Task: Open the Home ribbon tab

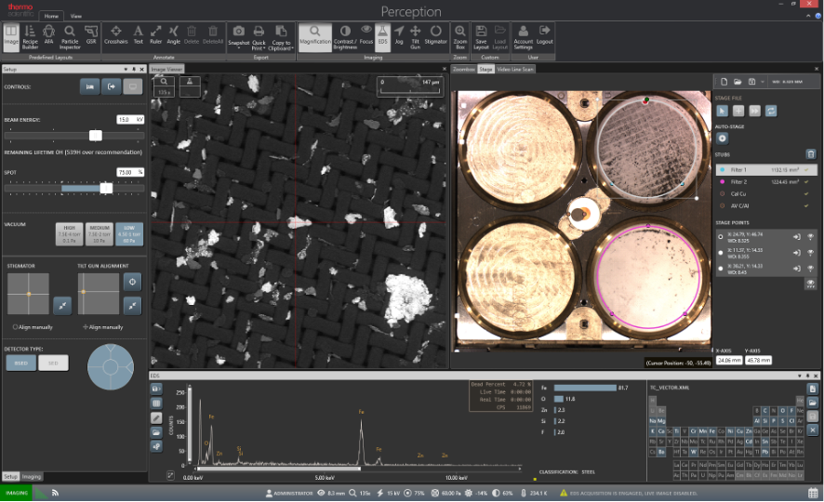Action: tap(51, 17)
